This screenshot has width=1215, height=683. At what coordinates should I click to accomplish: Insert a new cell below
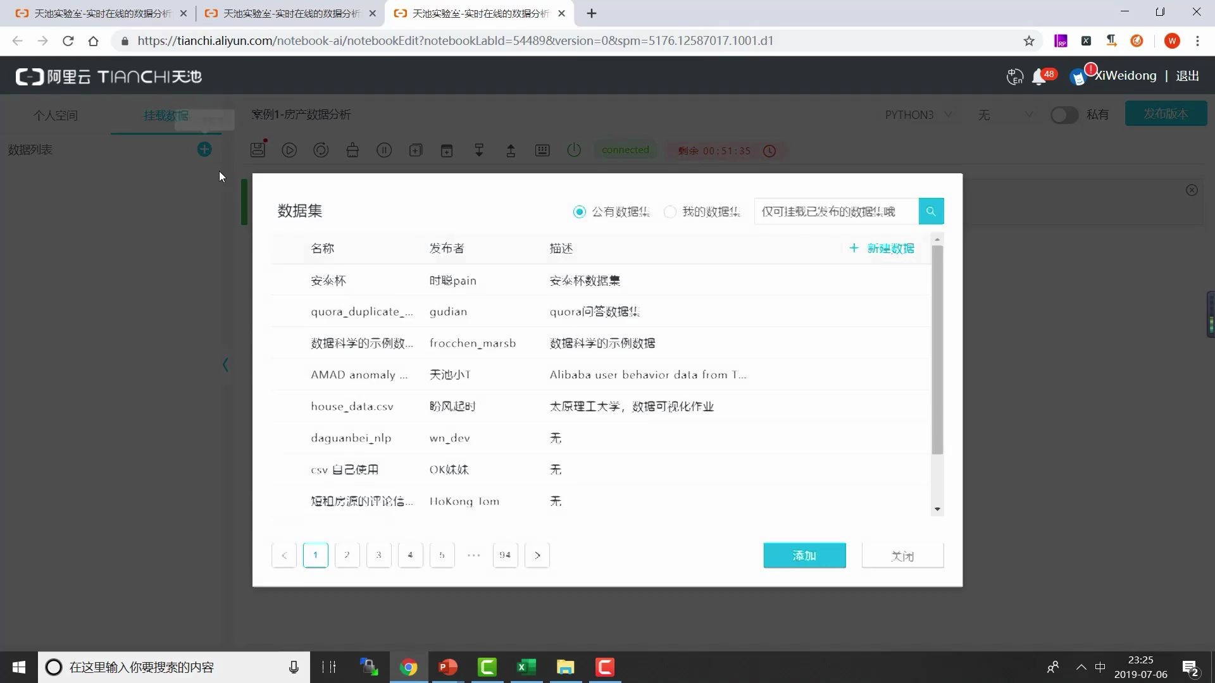click(447, 150)
